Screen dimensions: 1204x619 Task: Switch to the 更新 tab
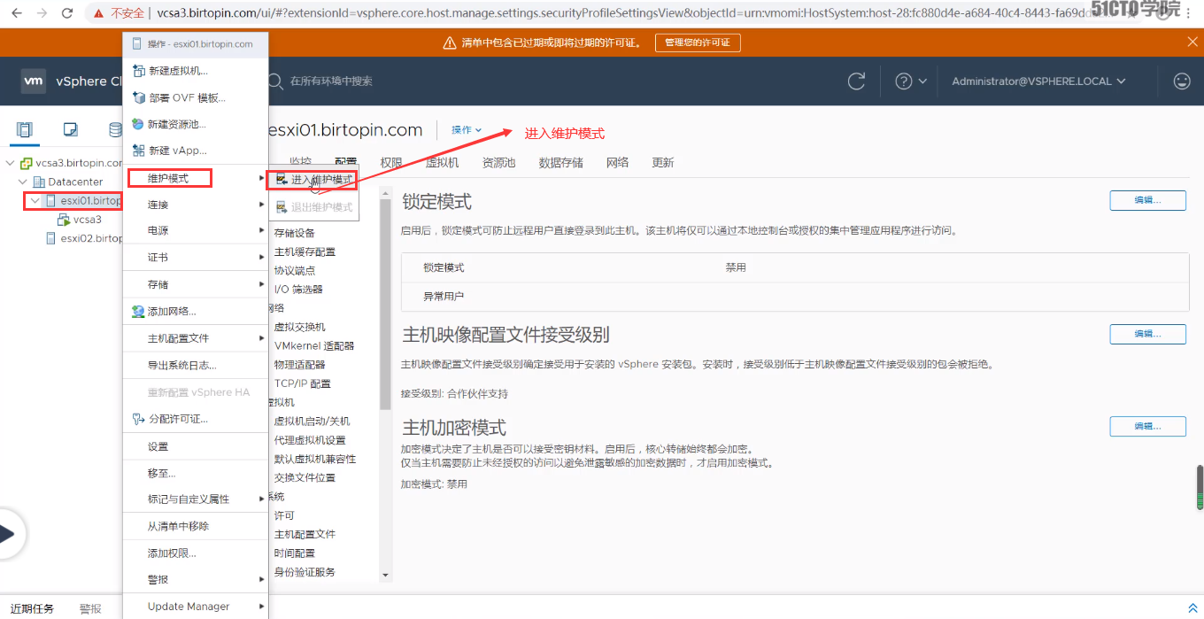tap(662, 163)
